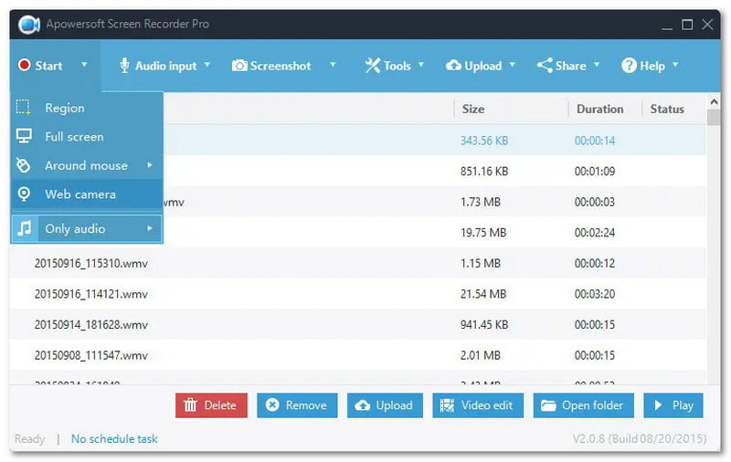Click the camera Screenshot icon
This screenshot has width=731, height=462.
[239, 65]
